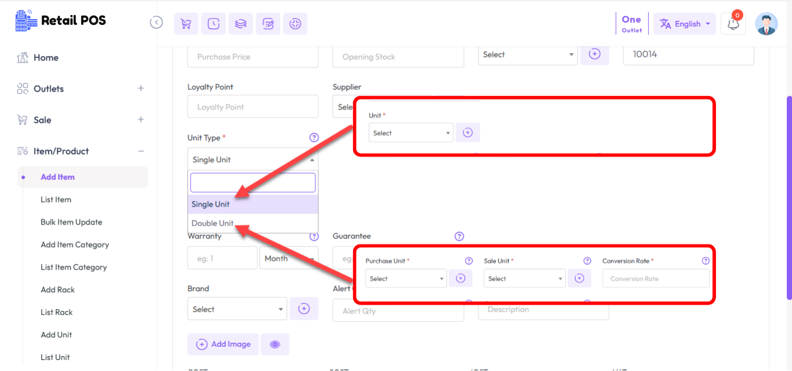792x371 pixels.
Task: Click the page's vertical scrollbar
Action: 789,197
